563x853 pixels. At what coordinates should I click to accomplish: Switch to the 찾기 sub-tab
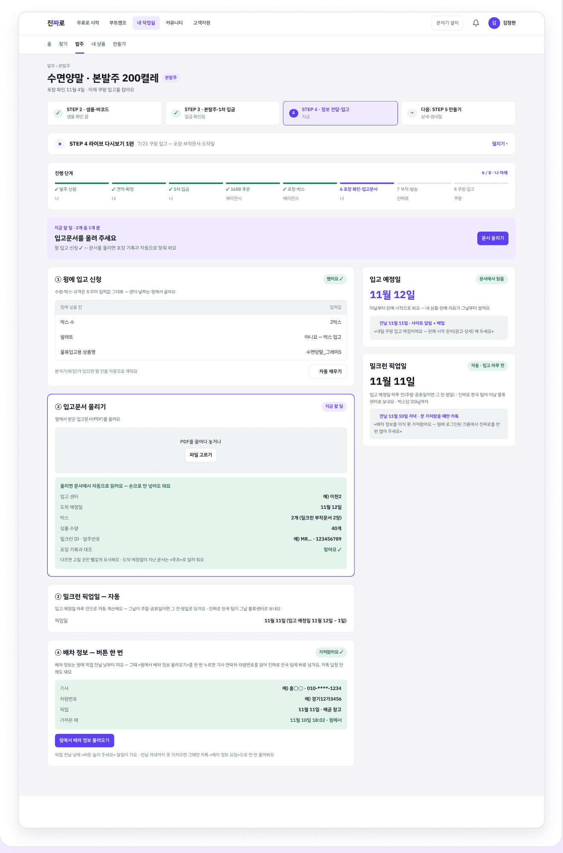63,44
